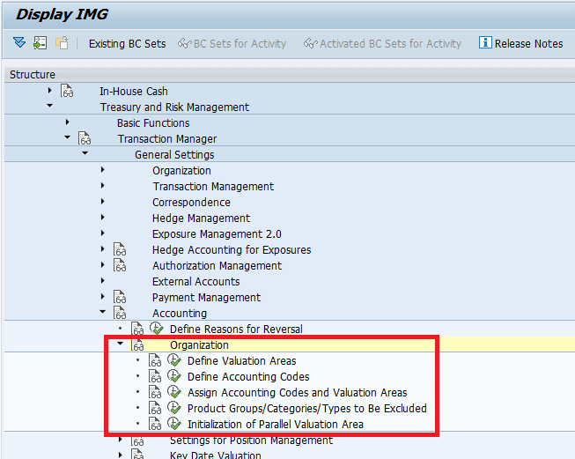Screen dimensions: 575x459
Task: Expand the Basic Functions node
Action: 67,122
